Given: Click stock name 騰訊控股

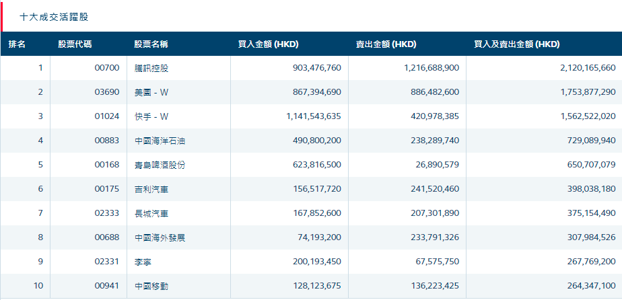Looking at the screenshot, I should click(x=151, y=68).
